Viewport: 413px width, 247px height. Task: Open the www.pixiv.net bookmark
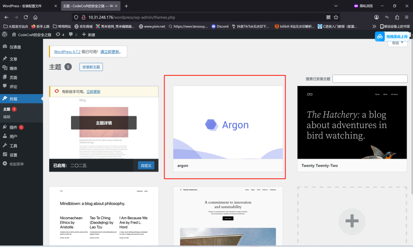(152, 26)
